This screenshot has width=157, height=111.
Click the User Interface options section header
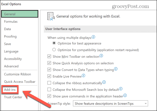pos(63,29)
